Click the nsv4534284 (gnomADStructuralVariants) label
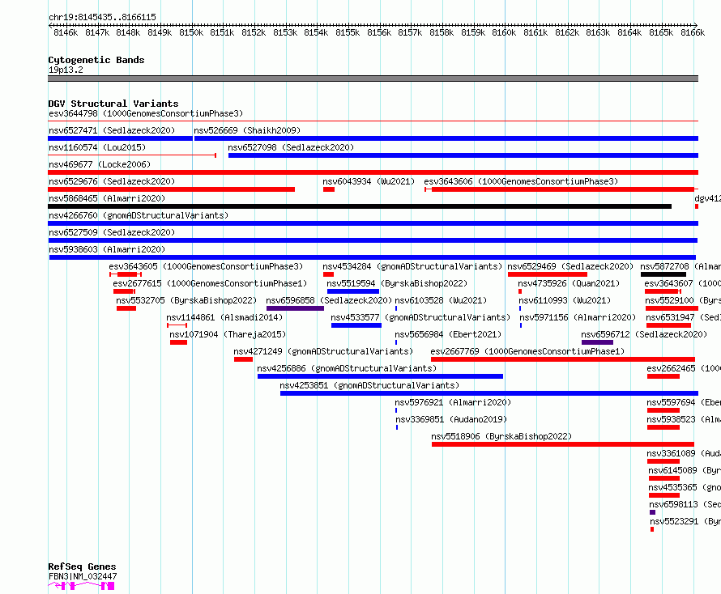The width and height of the screenshot is (721, 594). [x=412, y=266]
